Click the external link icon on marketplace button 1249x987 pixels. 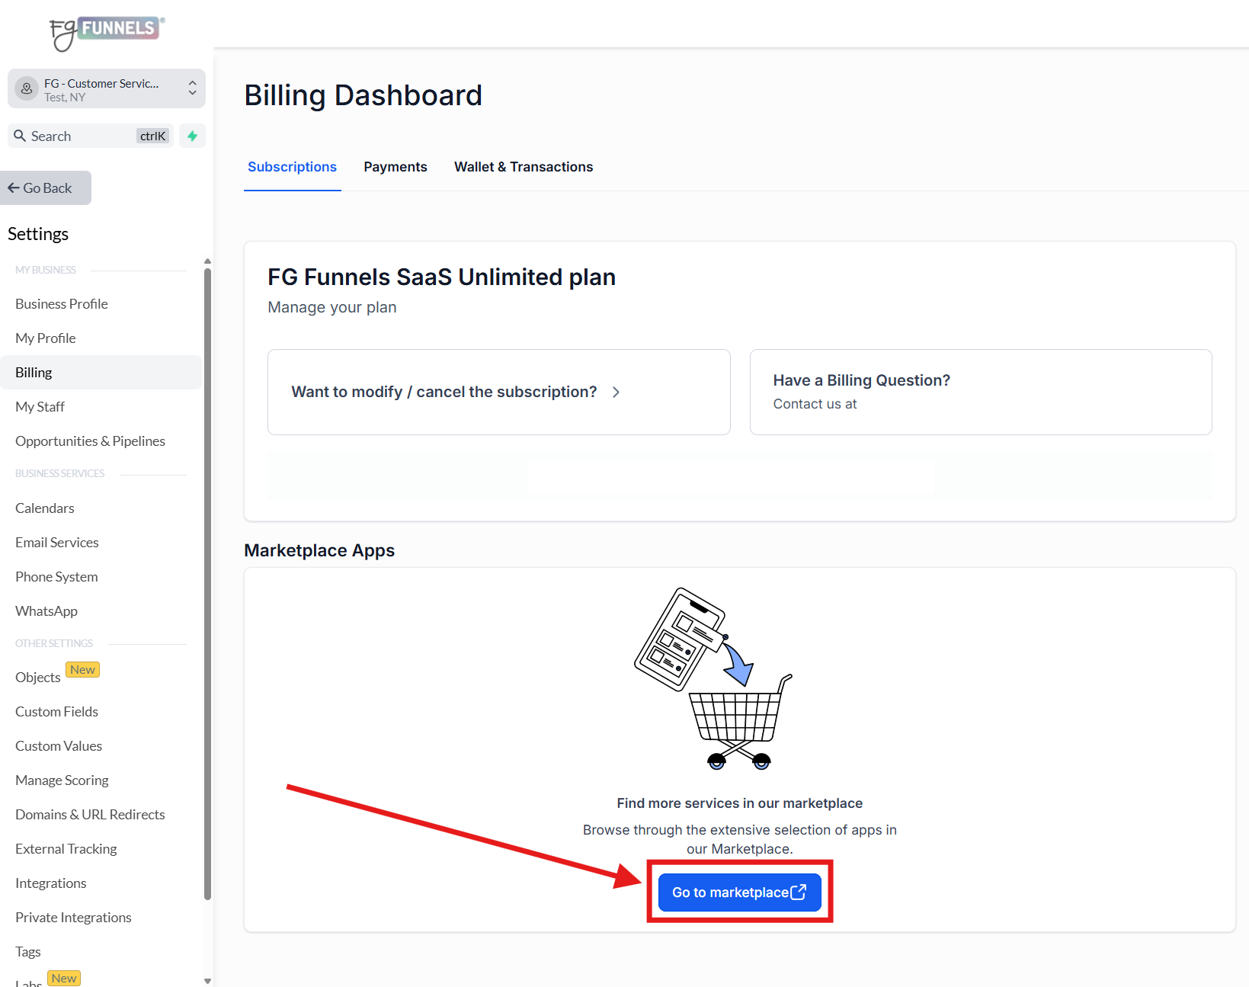tap(798, 892)
